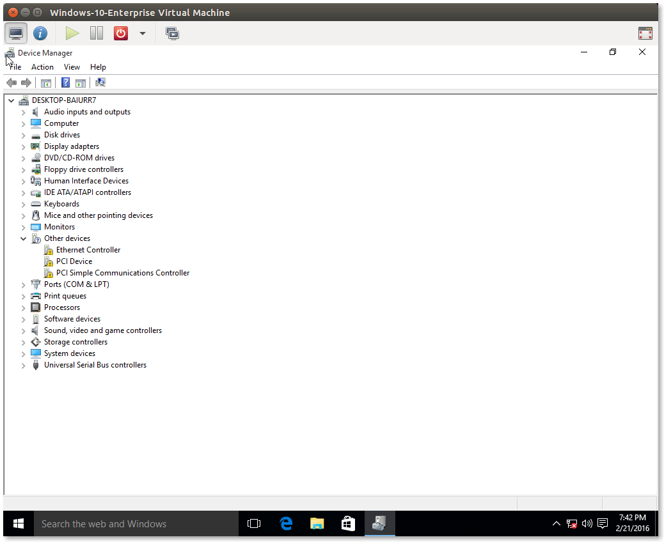This screenshot has height=542, width=664.
Task: Open the View menu
Action: point(72,67)
